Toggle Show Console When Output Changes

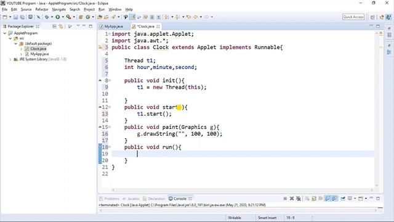pyautogui.click(x=328, y=199)
